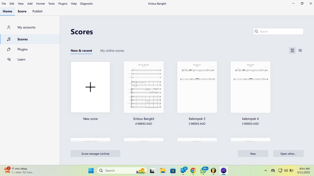Open the Kristus Bangkit score thumbnail
The height and width of the screenshot is (176, 314).
pyautogui.click(x=144, y=87)
